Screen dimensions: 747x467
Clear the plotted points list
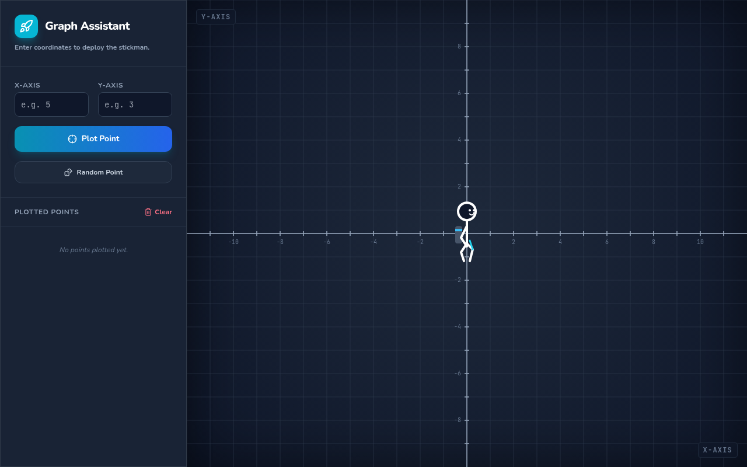[x=158, y=212]
